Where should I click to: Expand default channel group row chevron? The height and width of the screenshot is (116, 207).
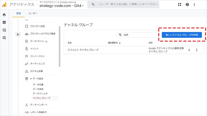[189, 50]
